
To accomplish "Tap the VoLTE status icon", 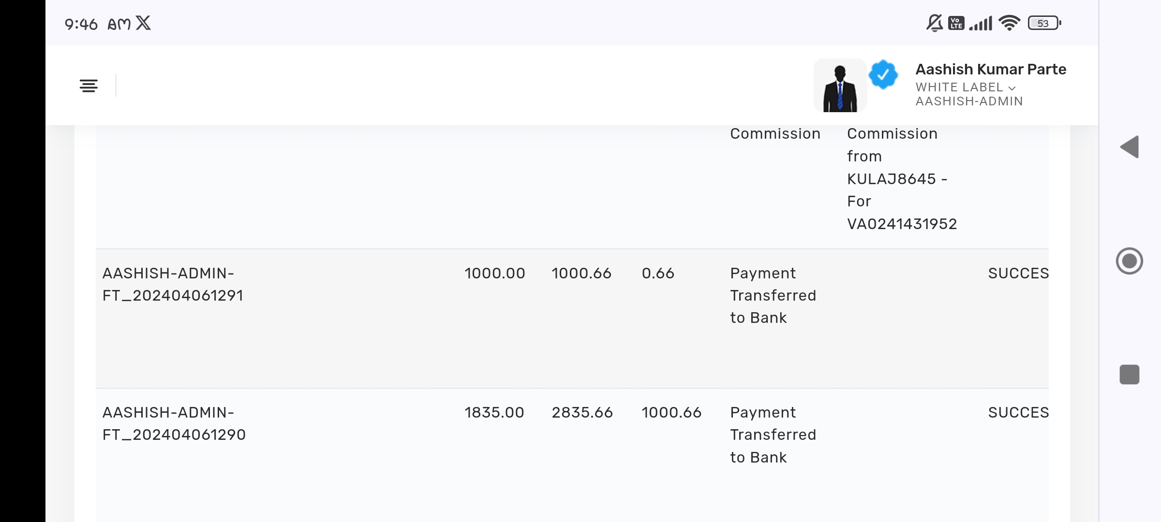I will [956, 23].
